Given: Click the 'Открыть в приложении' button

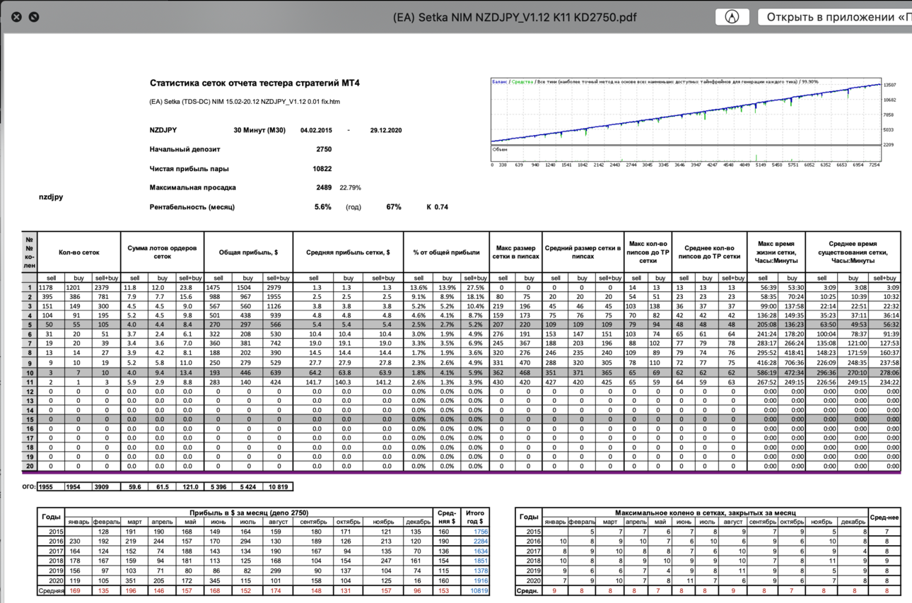Looking at the screenshot, I should (x=835, y=17).
